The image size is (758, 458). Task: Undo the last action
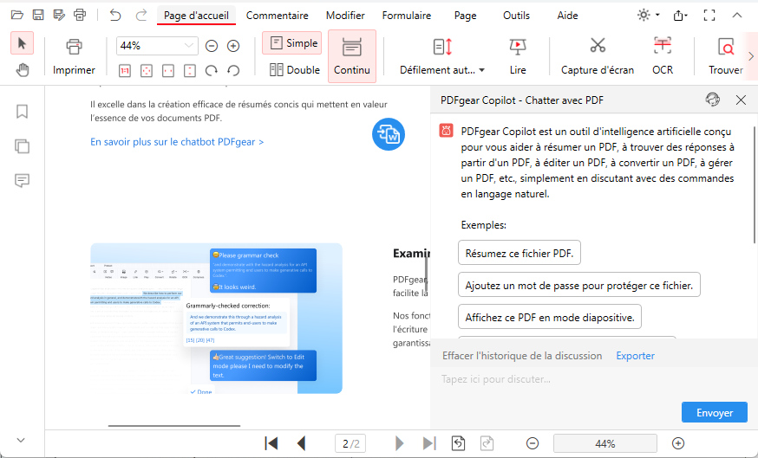[x=115, y=15]
